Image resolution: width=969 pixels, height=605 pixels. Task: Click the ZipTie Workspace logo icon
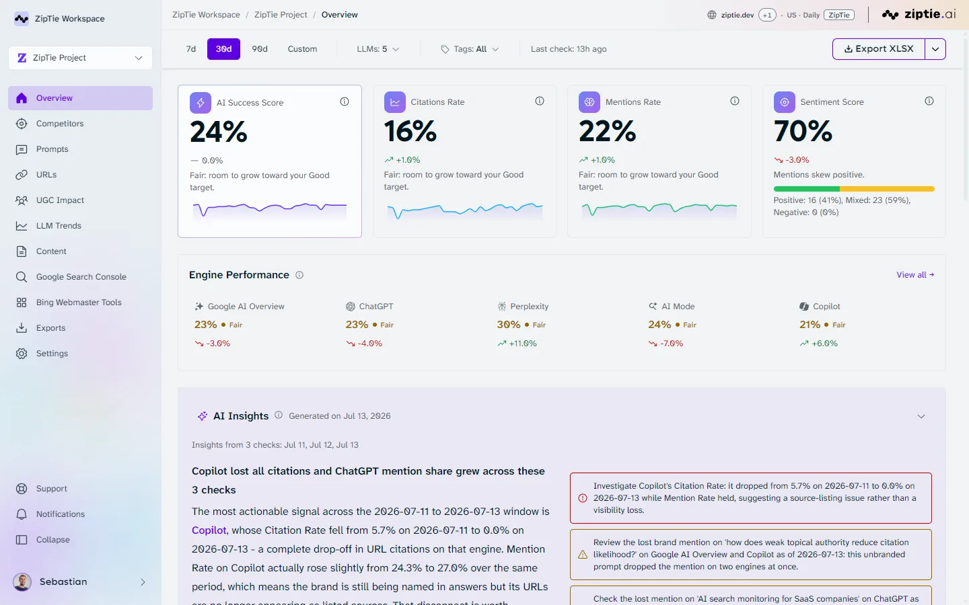22,19
